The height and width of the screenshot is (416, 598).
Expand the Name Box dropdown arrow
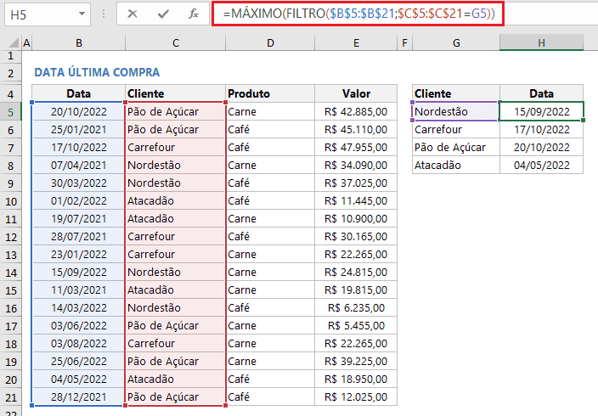pyautogui.click(x=81, y=14)
